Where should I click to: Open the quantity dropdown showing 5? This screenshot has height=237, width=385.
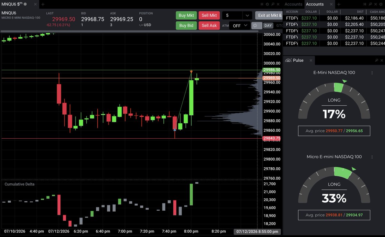(x=247, y=15)
